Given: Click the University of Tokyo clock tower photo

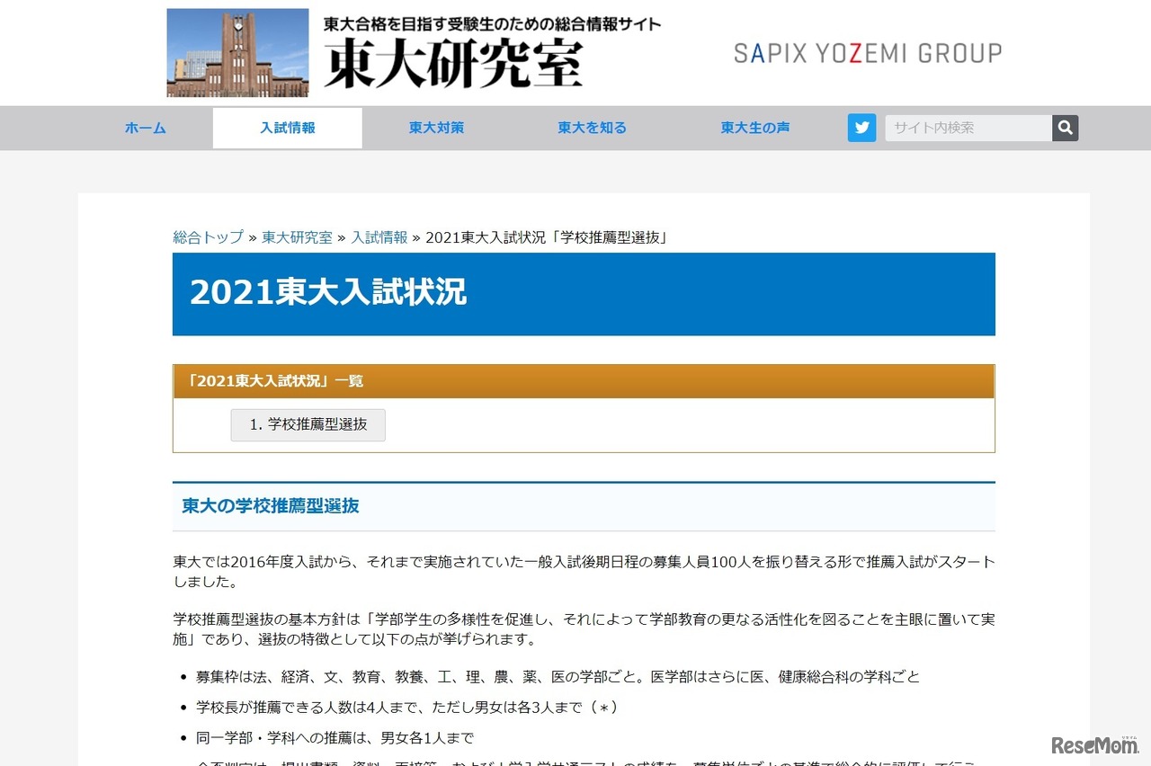Looking at the screenshot, I should [x=236, y=52].
